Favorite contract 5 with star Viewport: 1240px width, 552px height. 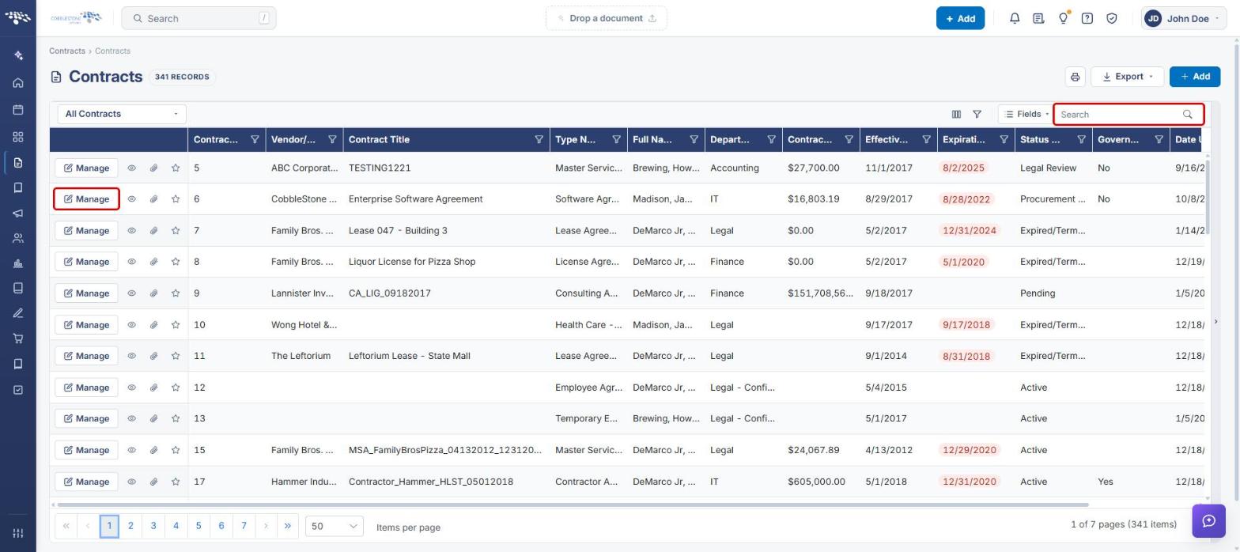point(176,168)
